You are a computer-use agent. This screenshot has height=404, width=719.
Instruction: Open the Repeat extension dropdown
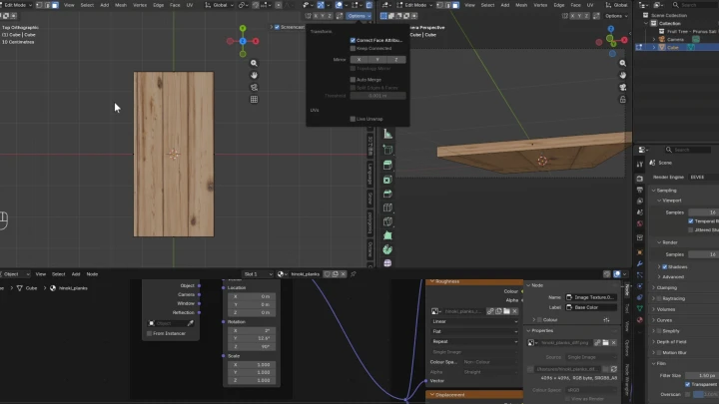(474, 341)
